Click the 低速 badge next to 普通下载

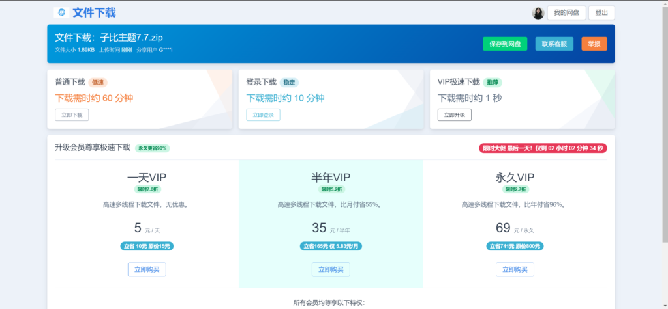point(98,83)
